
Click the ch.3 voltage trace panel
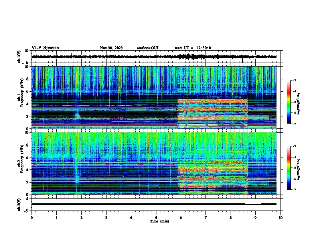point(156,205)
